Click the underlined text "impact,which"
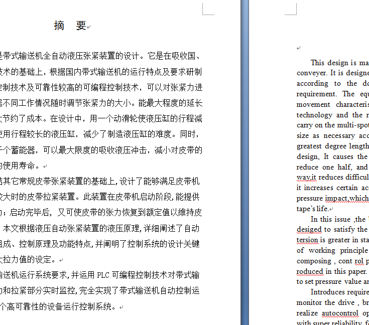The height and width of the screenshot is (325, 369). click(346, 198)
